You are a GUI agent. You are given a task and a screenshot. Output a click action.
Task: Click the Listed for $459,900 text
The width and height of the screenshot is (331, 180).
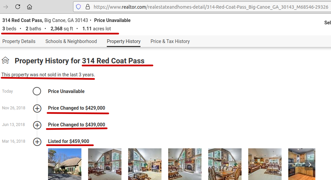(x=68, y=141)
